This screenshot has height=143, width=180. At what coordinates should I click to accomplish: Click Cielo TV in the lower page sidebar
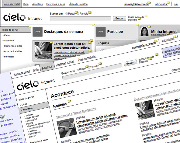pyautogui.click(x=33, y=136)
